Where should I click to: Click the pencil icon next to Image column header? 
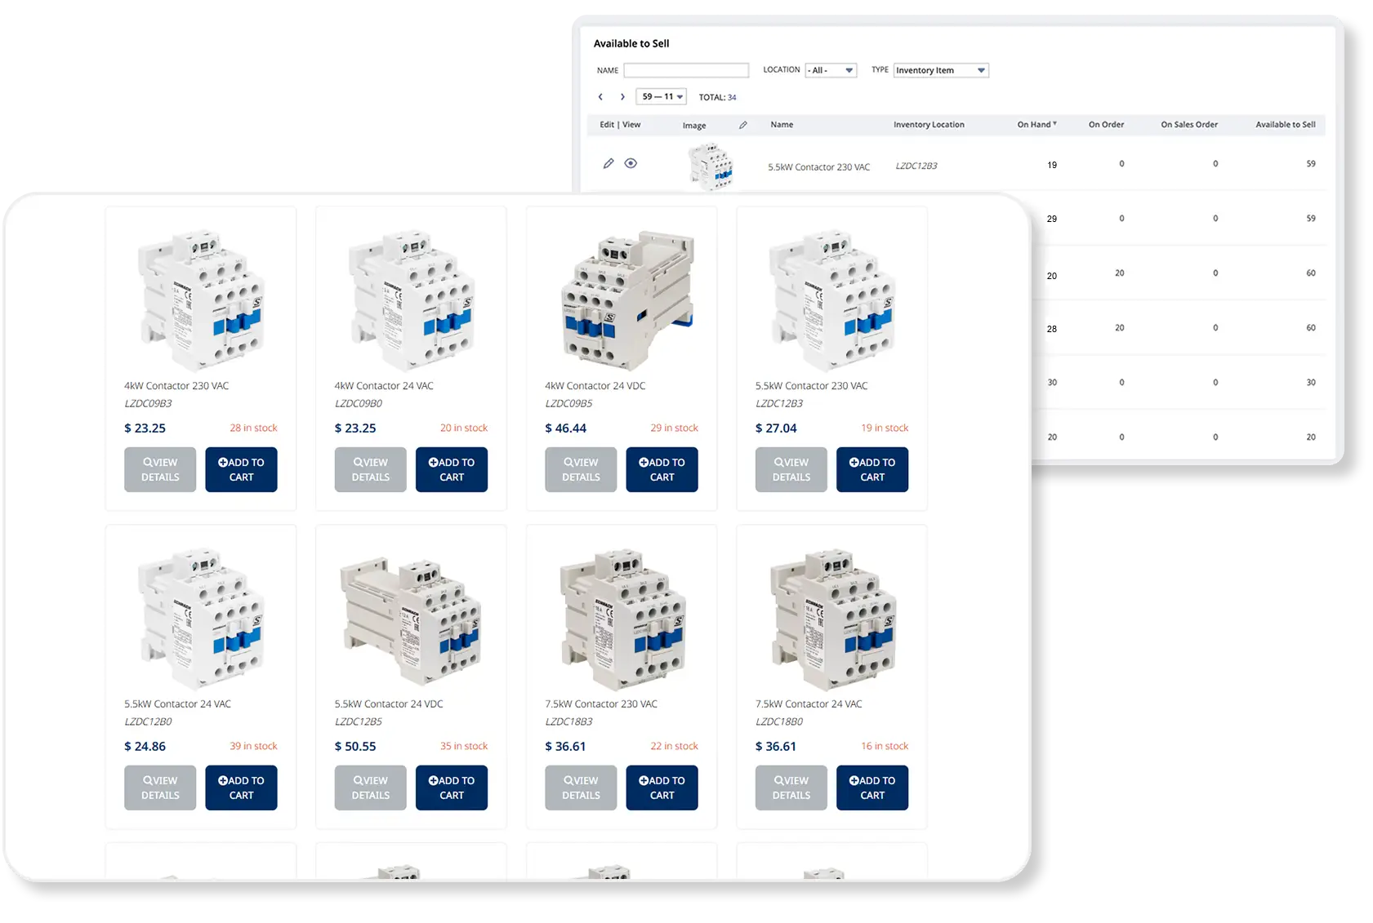click(743, 124)
